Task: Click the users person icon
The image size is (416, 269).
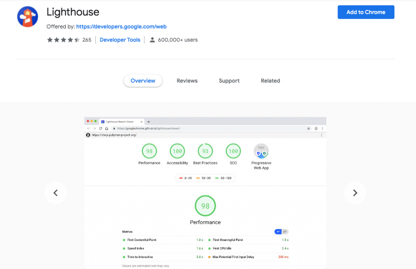Action: 152,40
